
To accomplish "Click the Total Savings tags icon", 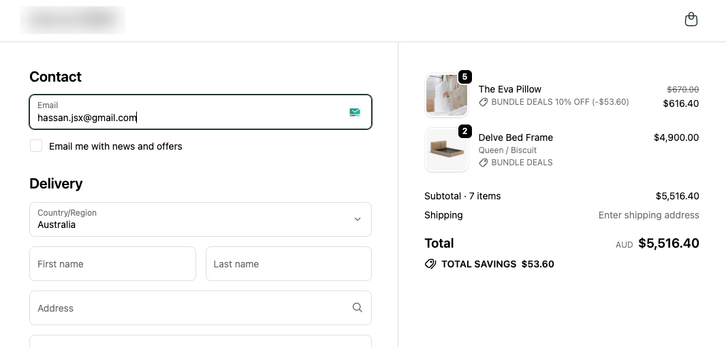I will pyautogui.click(x=430, y=264).
